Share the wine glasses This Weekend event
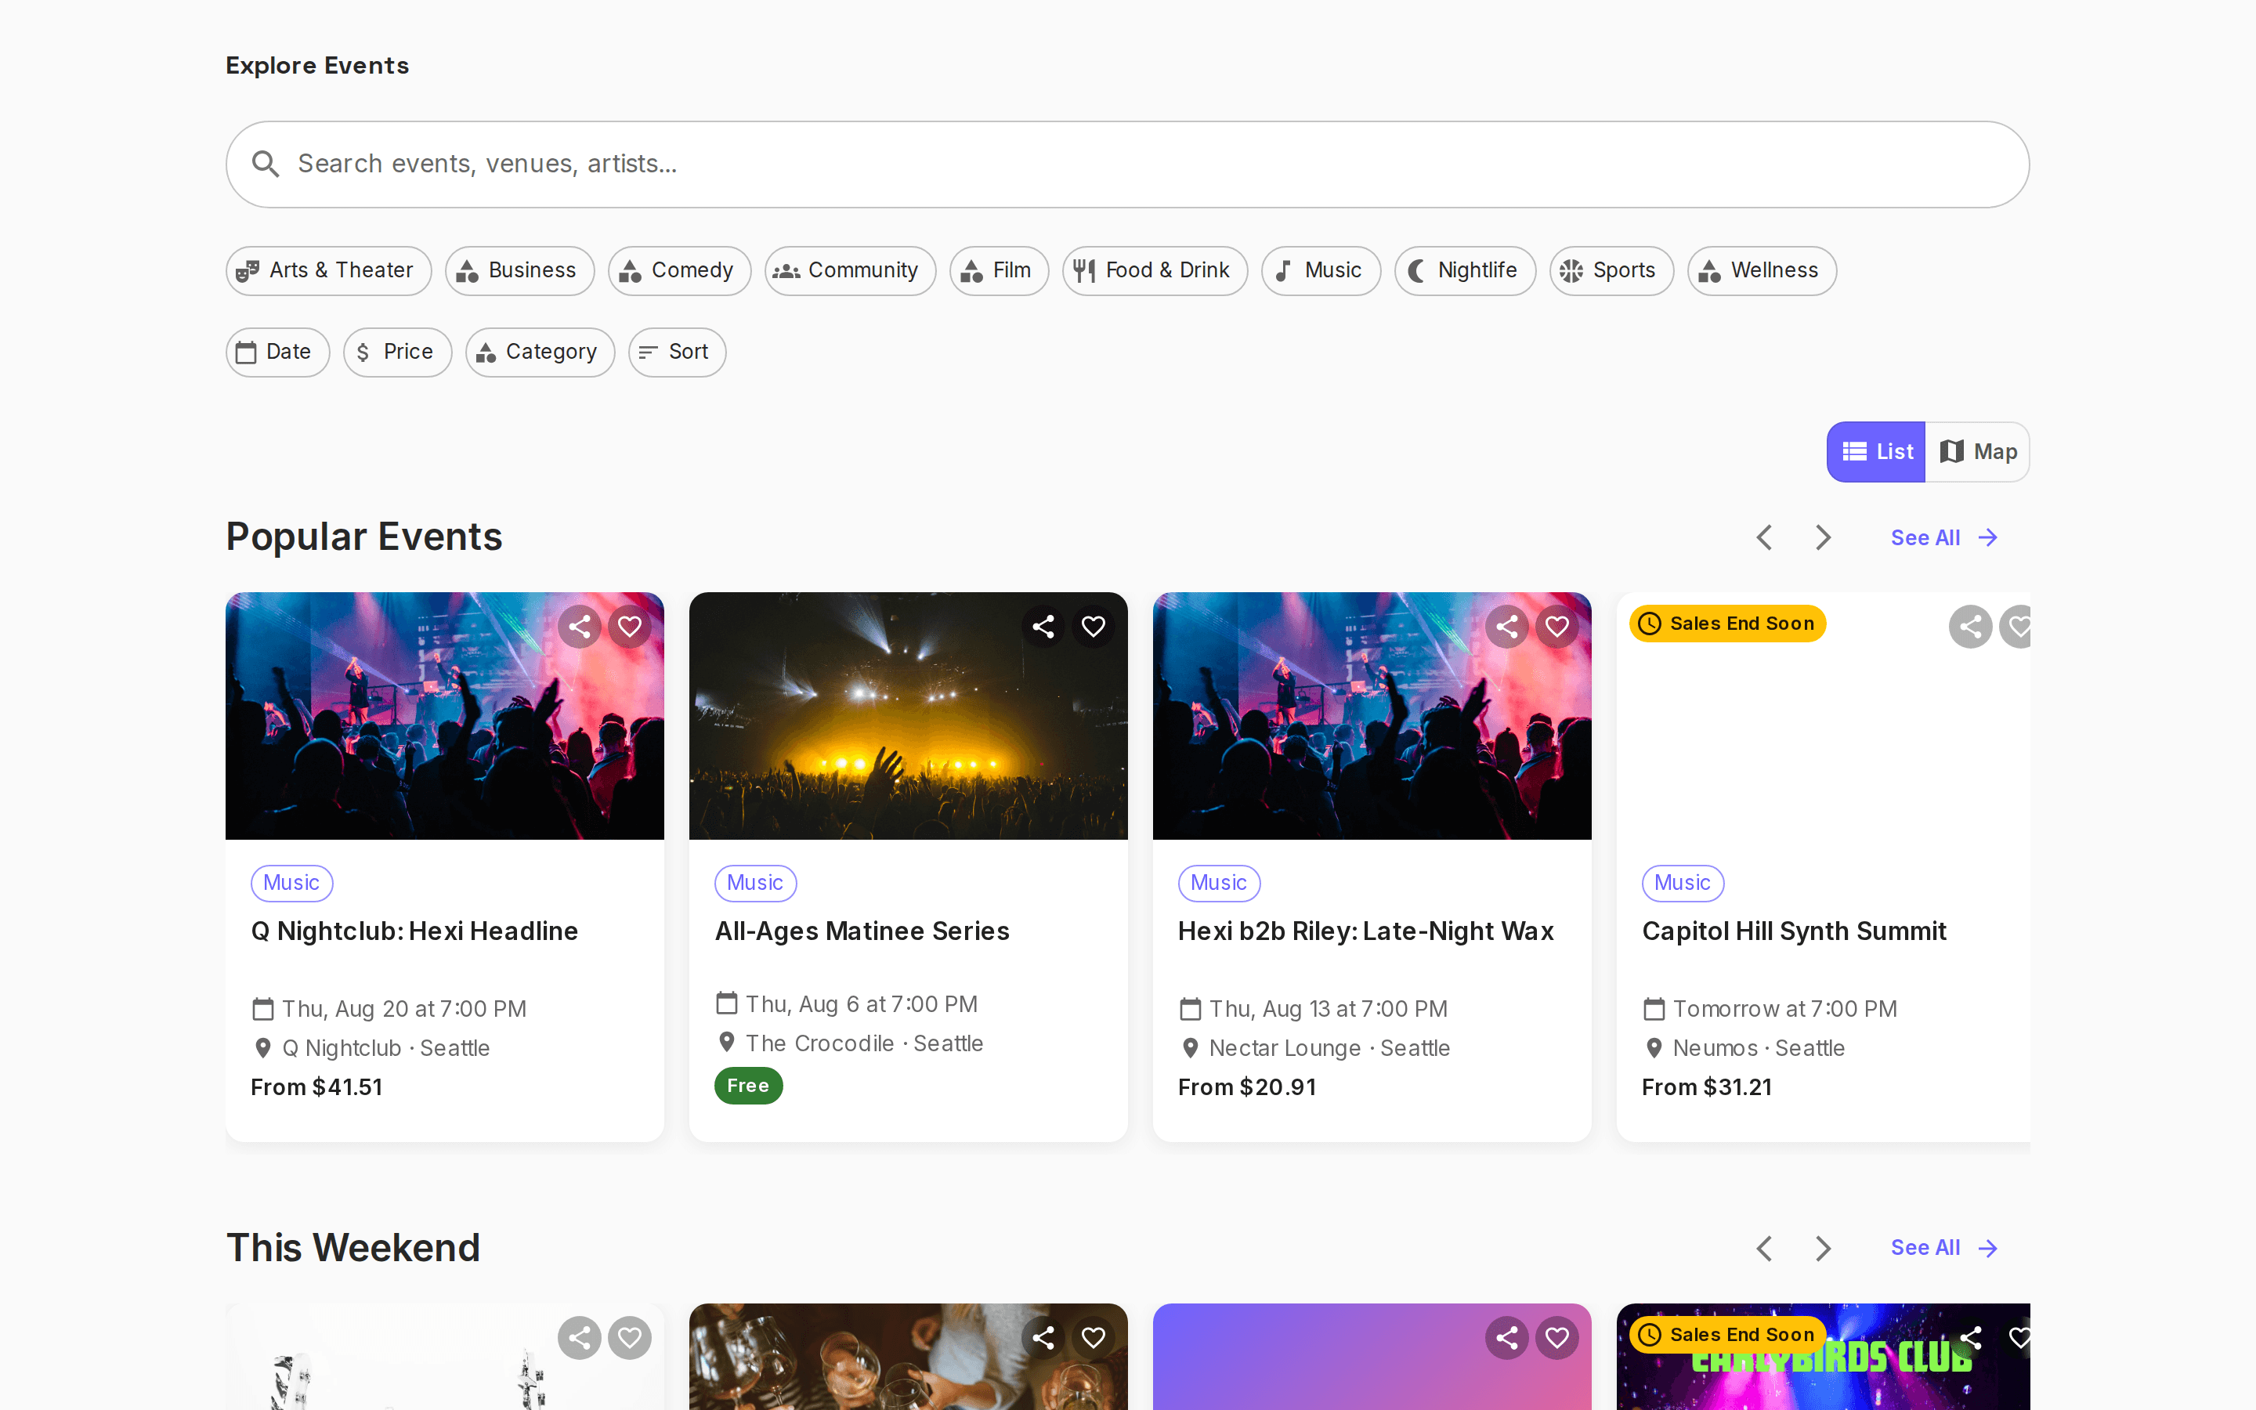Screen dimensions: 2256x1410 tap(1043, 1338)
